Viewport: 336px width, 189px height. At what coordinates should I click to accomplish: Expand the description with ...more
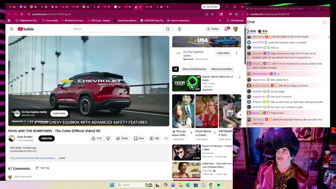[x=61, y=158]
